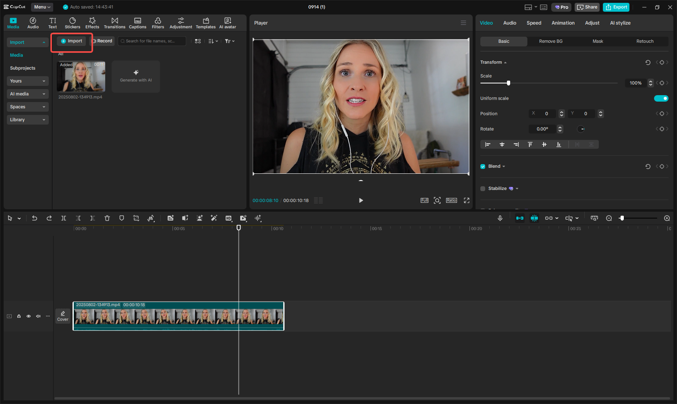This screenshot has width=677, height=404.
Task: Select the crop tool on timeline toolbar
Action: pyautogui.click(x=136, y=218)
